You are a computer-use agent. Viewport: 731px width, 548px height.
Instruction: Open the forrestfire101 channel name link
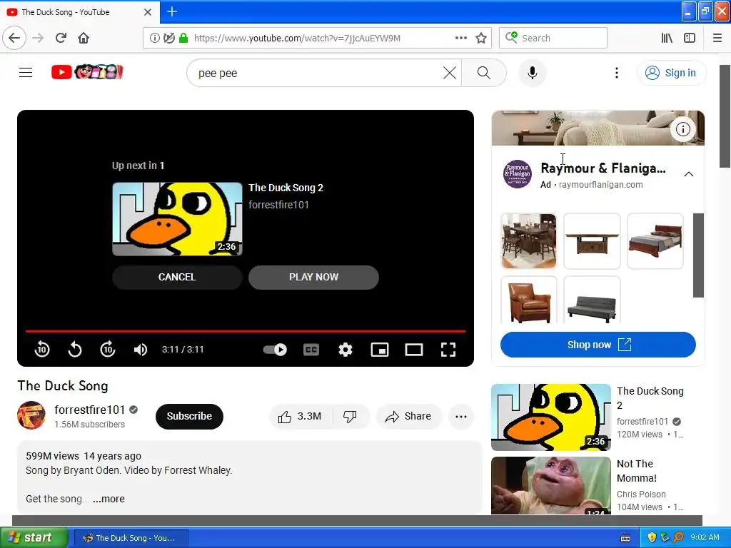(x=89, y=410)
